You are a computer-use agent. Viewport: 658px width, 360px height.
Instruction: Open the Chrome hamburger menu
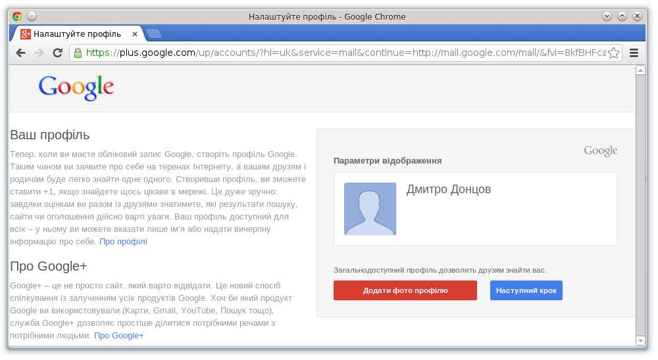634,53
